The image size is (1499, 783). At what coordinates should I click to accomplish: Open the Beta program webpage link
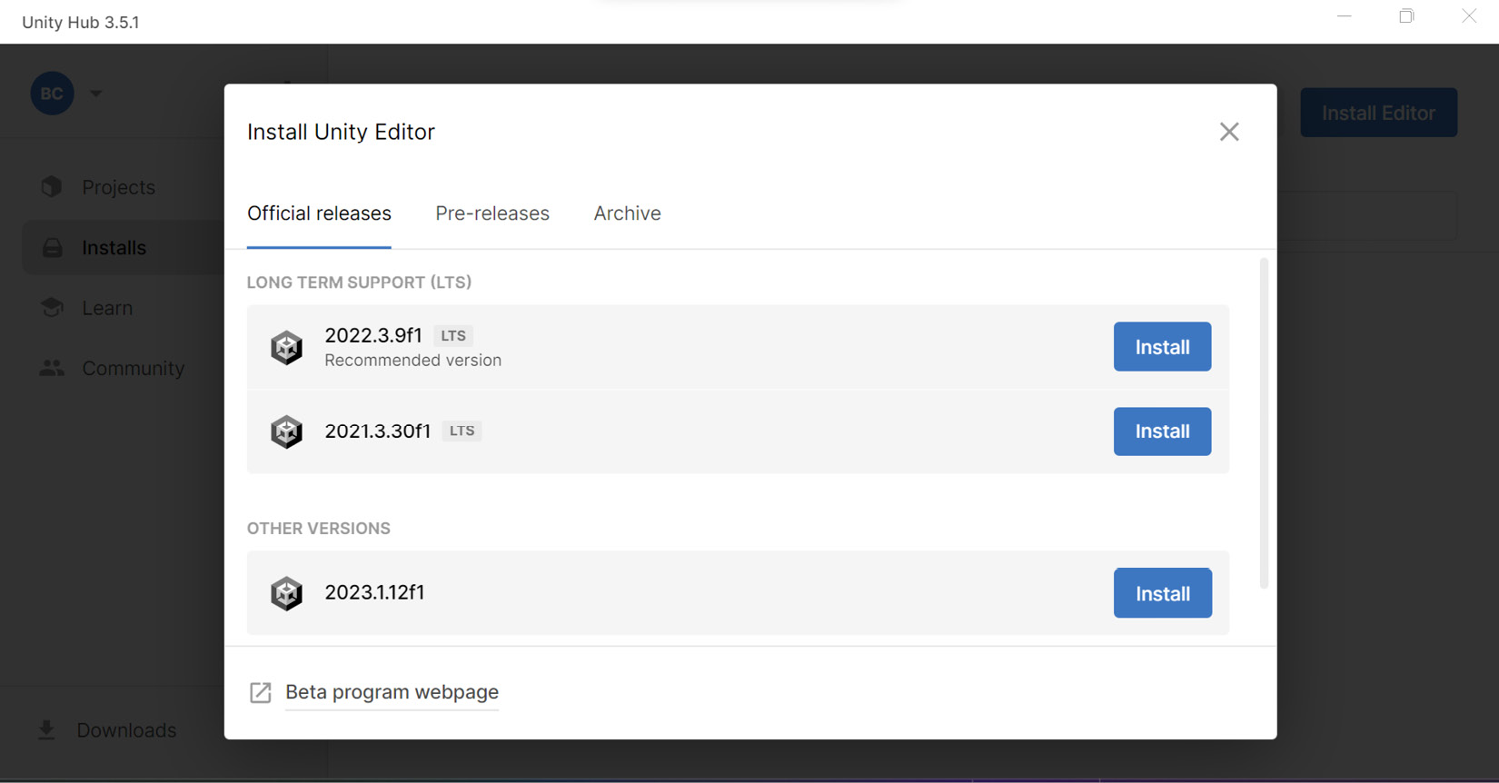(392, 692)
